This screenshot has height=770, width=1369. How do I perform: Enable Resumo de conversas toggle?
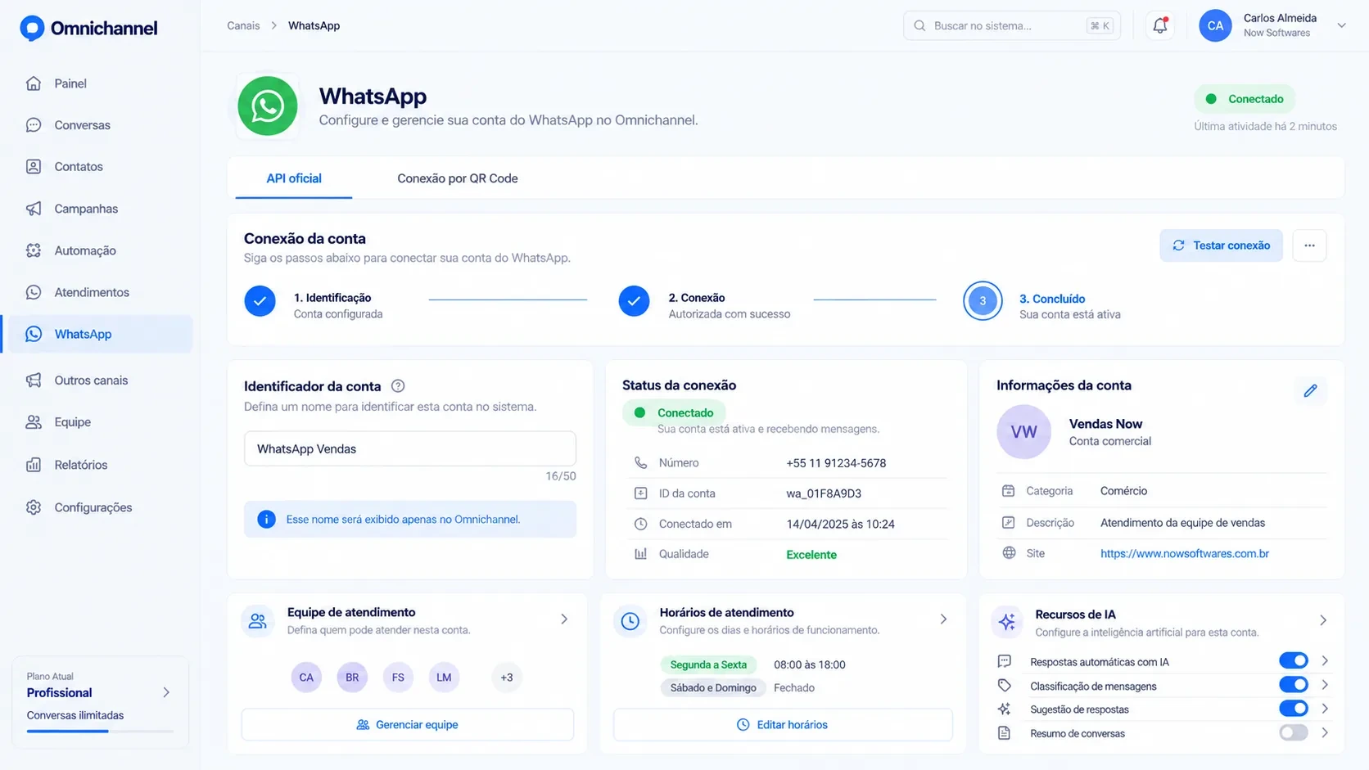(x=1294, y=733)
